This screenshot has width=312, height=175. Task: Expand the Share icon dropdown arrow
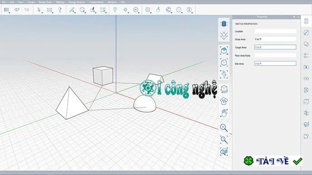(x=171, y=13)
